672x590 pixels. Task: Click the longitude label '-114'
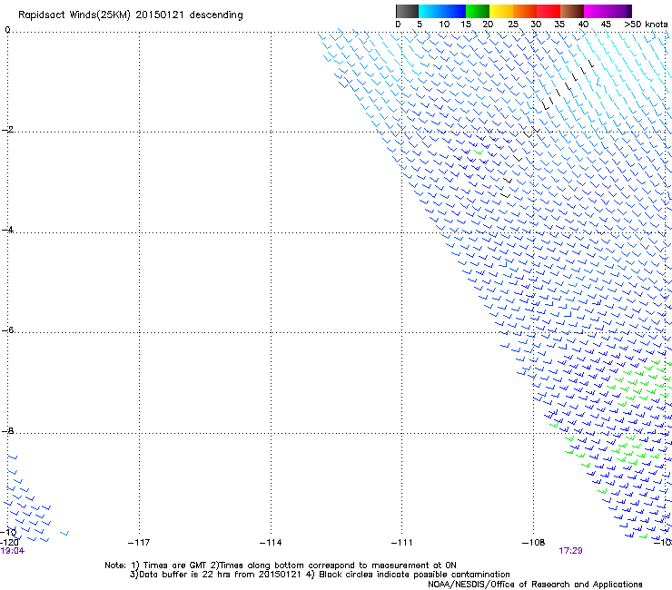tap(271, 543)
